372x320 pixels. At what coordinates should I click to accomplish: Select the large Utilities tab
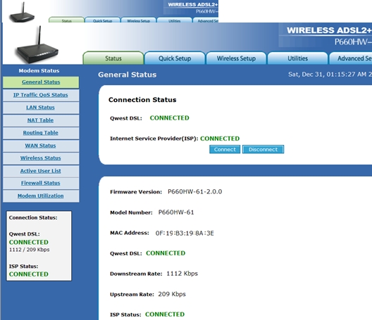pos(297,58)
